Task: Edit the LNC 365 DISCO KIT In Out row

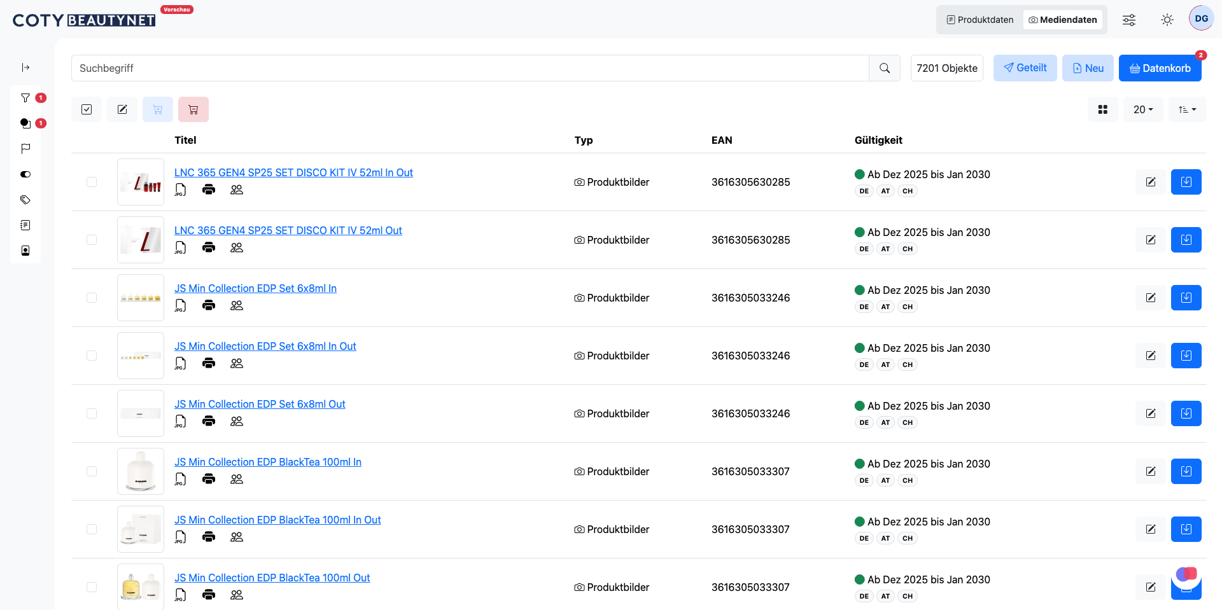Action: click(1151, 182)
